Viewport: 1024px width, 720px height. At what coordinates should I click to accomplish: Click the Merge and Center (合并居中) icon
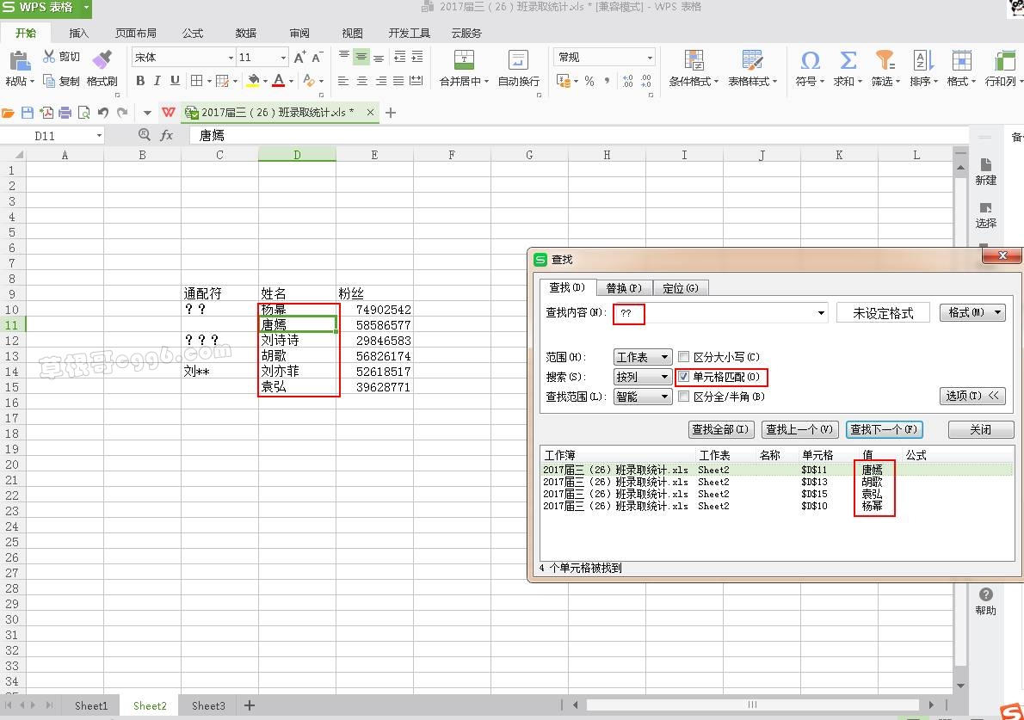pos(464,60)
